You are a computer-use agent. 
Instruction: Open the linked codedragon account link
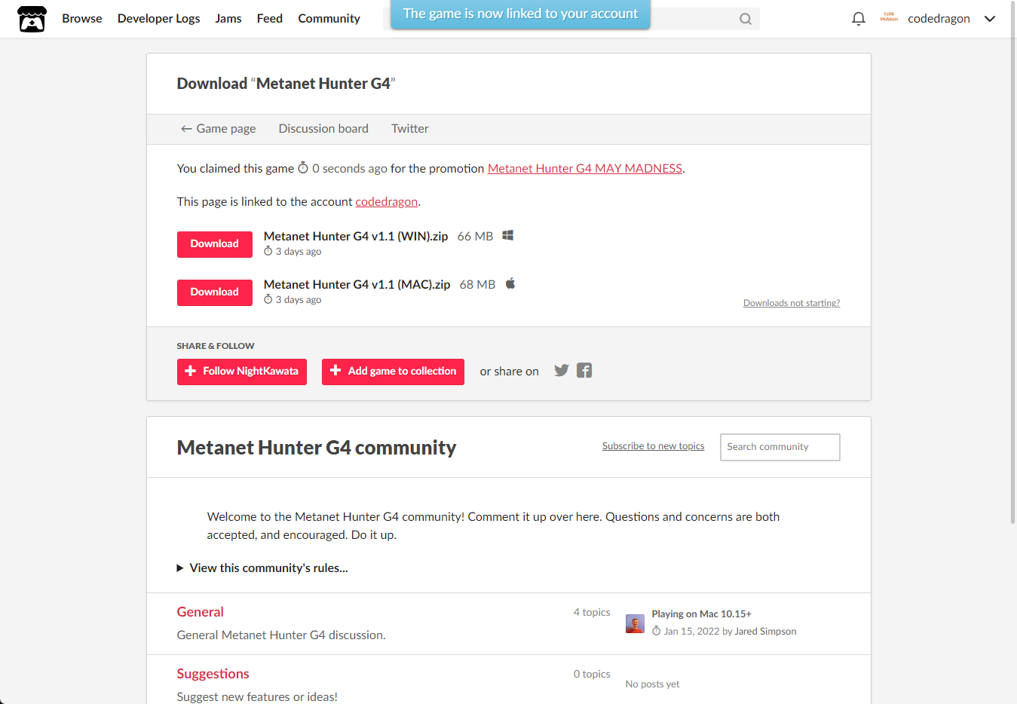coord(387,202)
